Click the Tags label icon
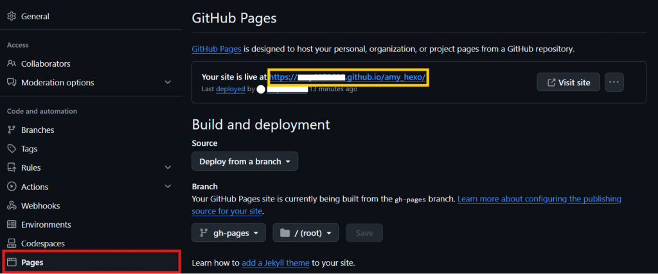 coord(12,149)
